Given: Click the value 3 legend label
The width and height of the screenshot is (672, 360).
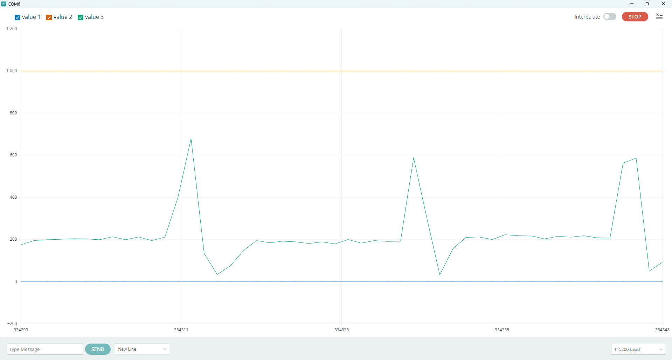Looking at the screenshot, I should 94,17.
